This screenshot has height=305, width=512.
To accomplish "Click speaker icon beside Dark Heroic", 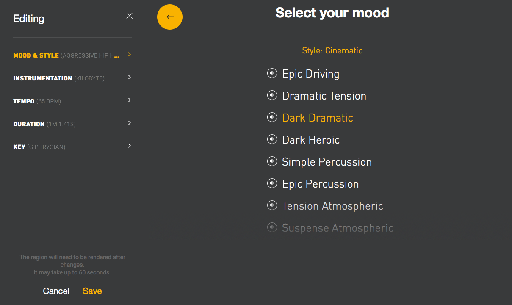I will click(272, 139).
